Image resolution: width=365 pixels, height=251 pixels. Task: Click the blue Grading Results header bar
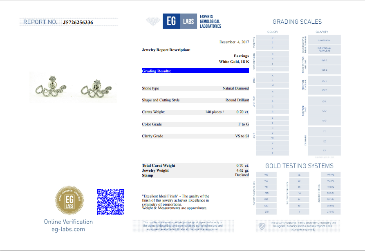(x=195, y=71)
